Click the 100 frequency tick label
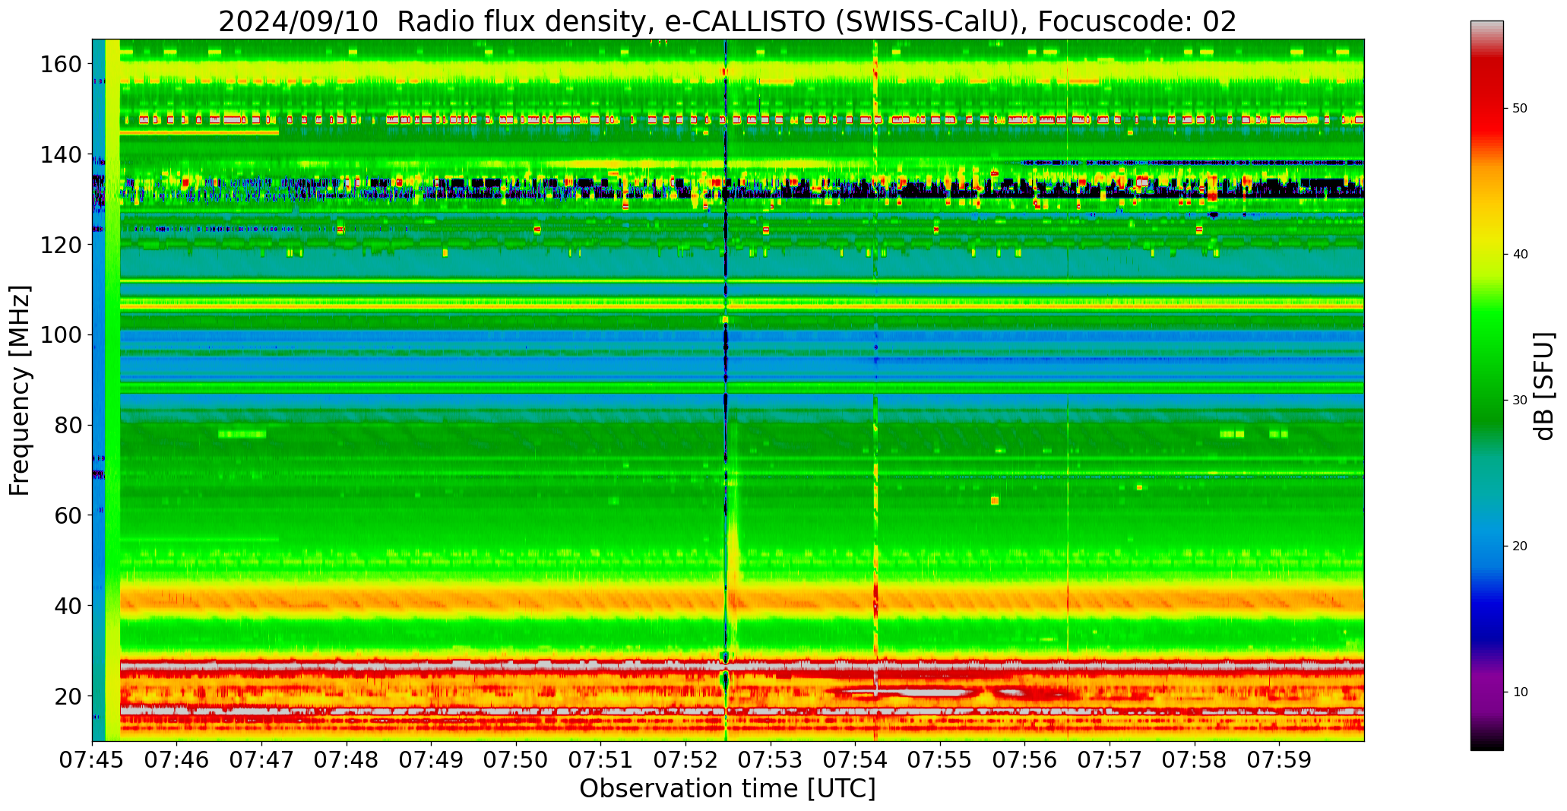The image size is (1567, 811). pos(61,335)
